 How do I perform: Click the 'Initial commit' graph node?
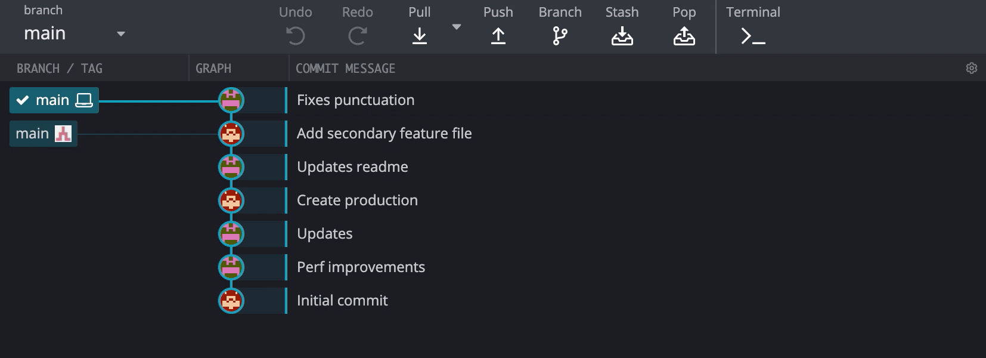[231, 301]
